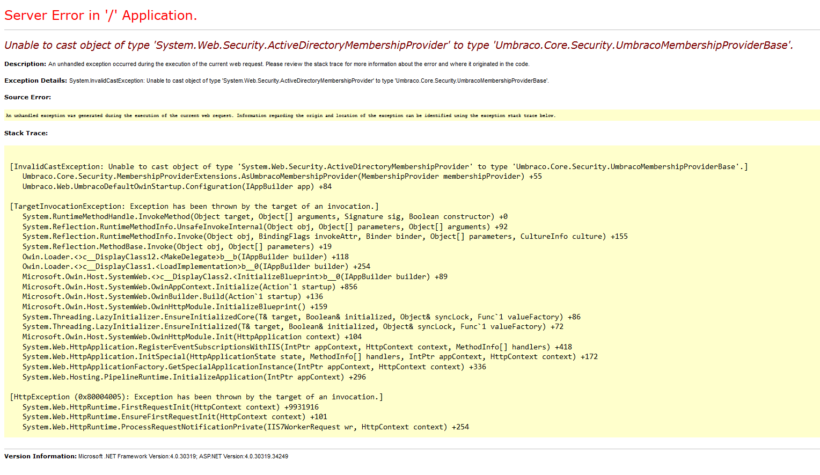The width and height of the screenshot is (820, 475).
Task: Click the 'Stack Trace:' label
Action: [x=26, y=133]
